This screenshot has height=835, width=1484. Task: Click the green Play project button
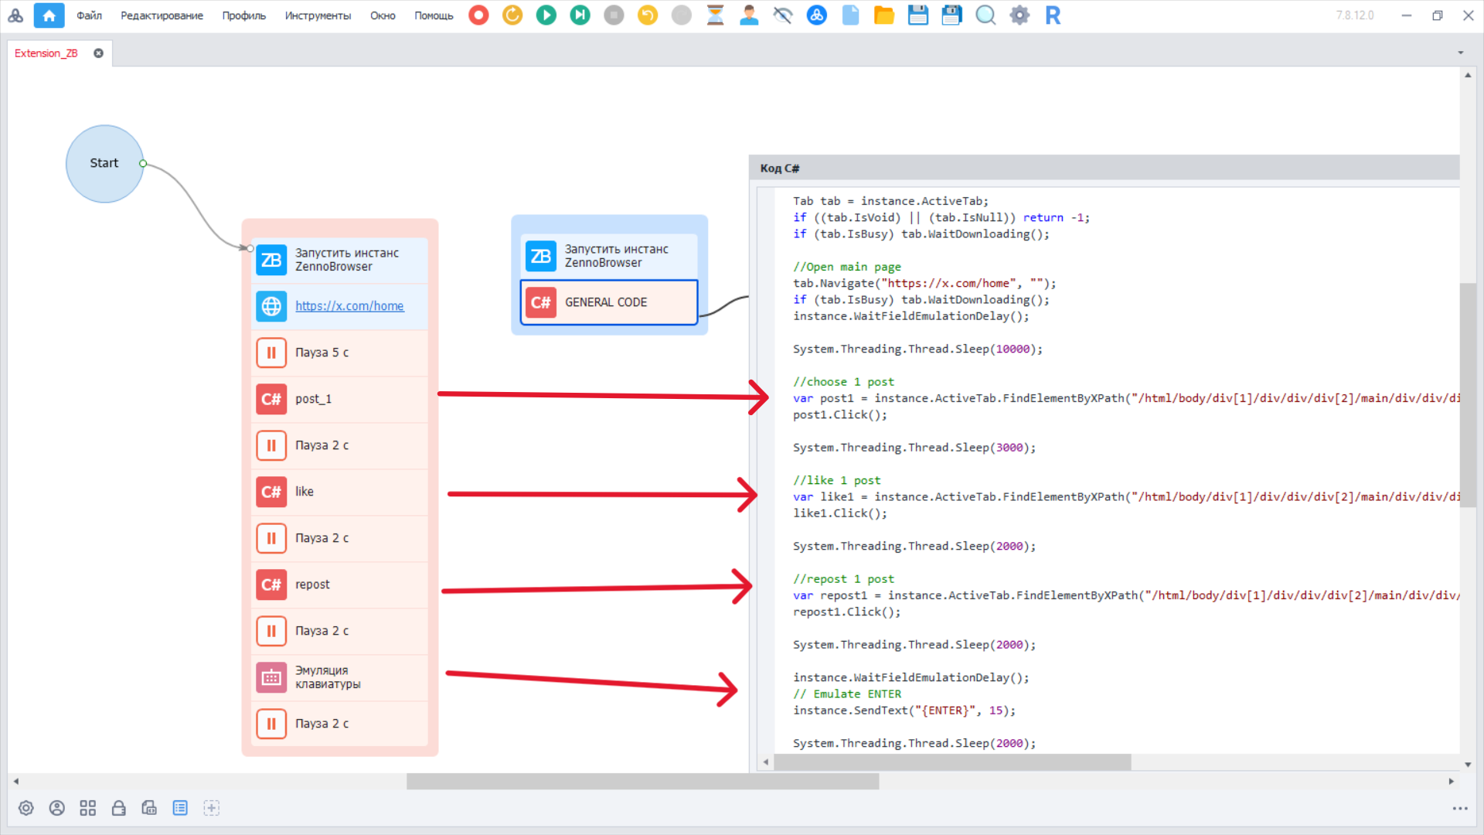[546, 15]
